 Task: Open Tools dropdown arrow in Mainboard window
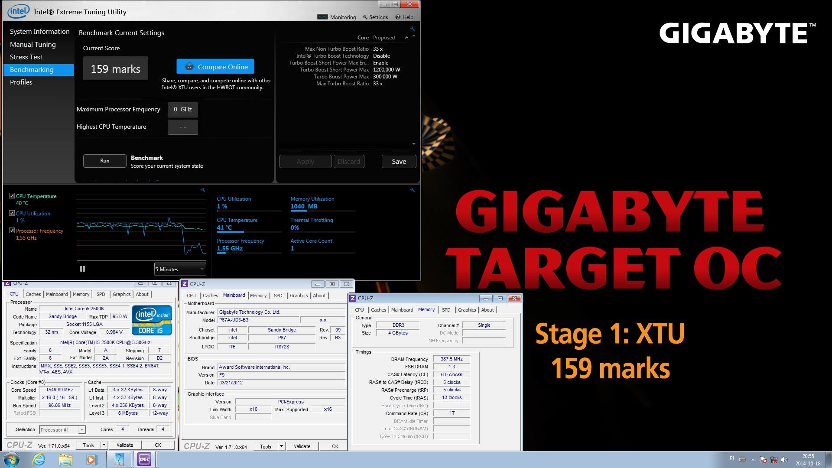coord(281,446)
